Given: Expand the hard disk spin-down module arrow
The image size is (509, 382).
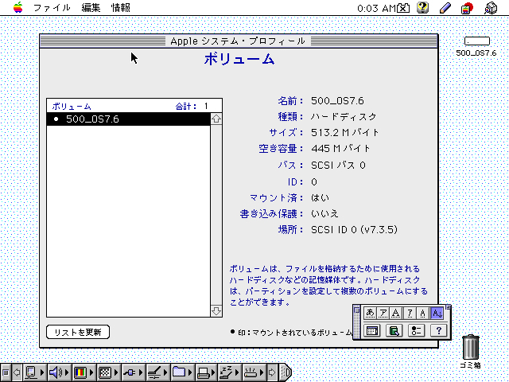Looking at the screenshot, I should pyautogui.click(x=166, y=372).
